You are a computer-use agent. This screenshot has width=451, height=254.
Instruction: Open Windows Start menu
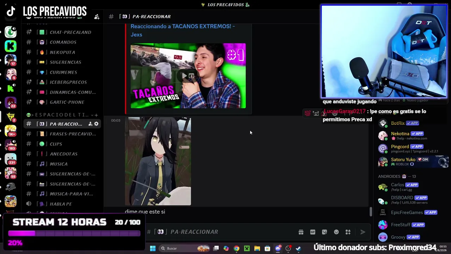(153, 248)
